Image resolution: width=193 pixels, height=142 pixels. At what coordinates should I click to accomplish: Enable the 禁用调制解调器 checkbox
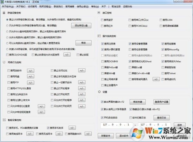point(161,26)
